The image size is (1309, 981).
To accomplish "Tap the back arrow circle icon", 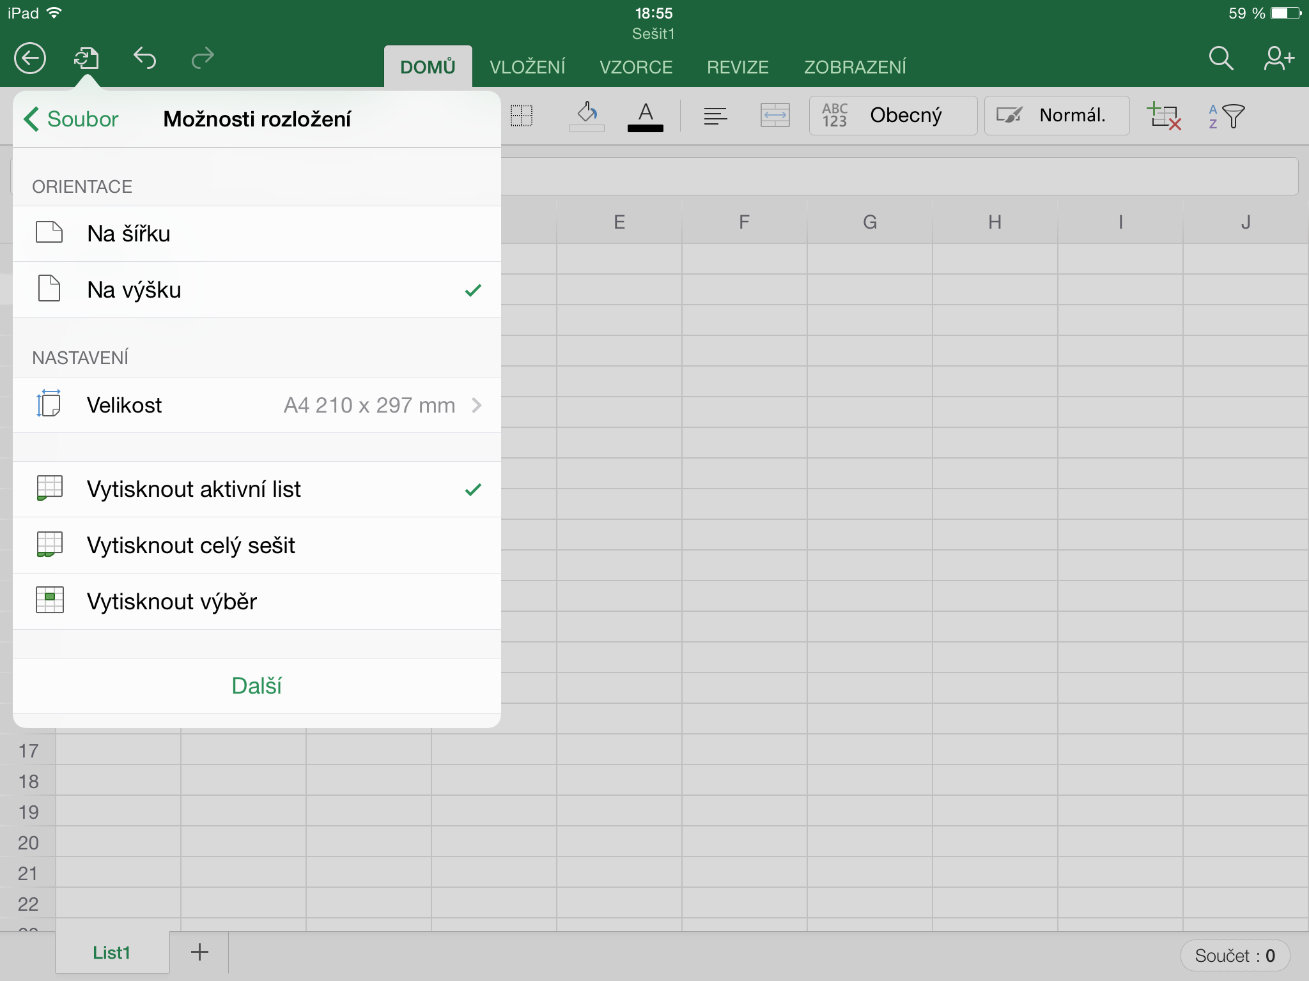I will pyautogui.click(x=30, y=59).
